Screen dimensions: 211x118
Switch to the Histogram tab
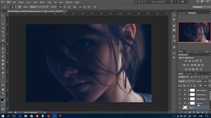pos(182,13)
